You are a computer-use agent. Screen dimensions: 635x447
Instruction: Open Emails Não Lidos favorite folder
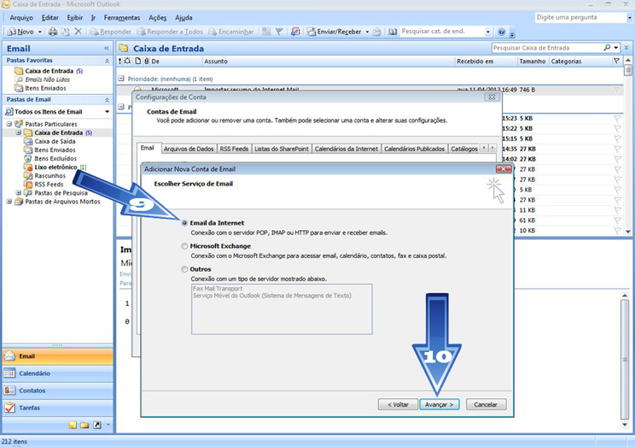click(x=42, y=79)
